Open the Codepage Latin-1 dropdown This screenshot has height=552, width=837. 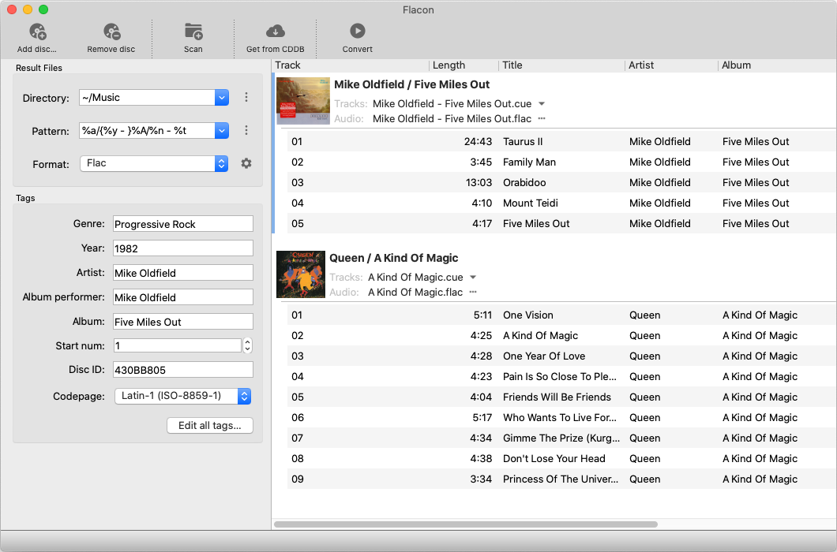tap(244, 396)
